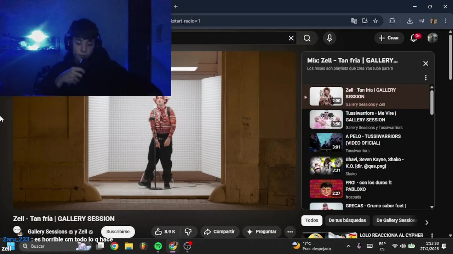Open the volume speaker tray icon
The width and height of the screenshot is (453, 254).
pos(403,246)
